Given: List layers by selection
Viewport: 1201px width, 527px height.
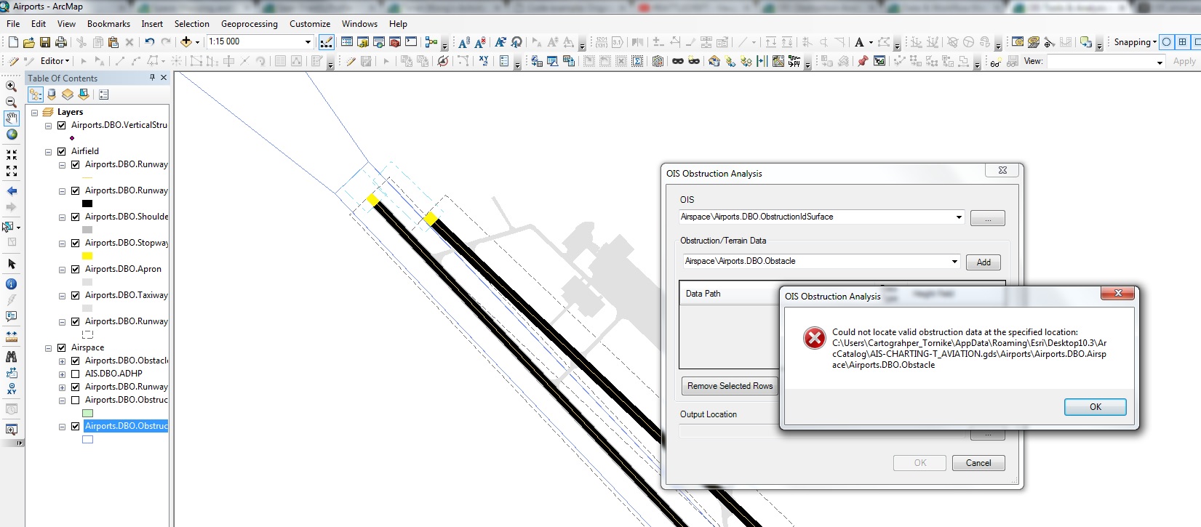Looking at the screenshot, I should (84, 94).
